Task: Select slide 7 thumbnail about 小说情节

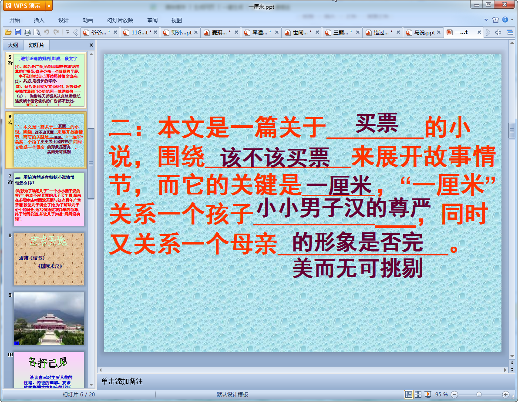Action: tap(49, 199)
